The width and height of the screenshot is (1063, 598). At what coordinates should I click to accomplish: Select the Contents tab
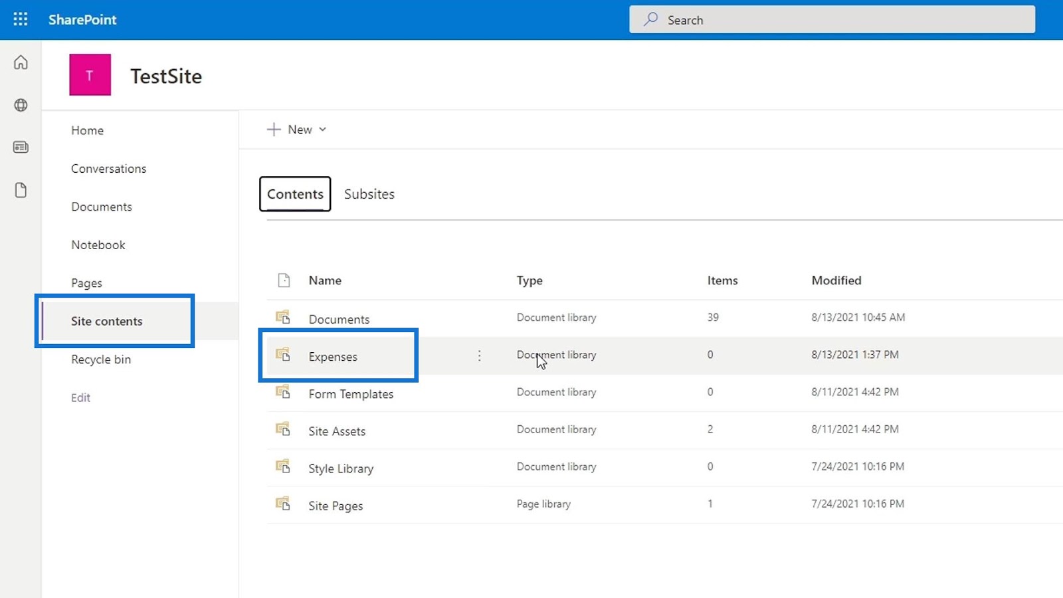point(295,194)
